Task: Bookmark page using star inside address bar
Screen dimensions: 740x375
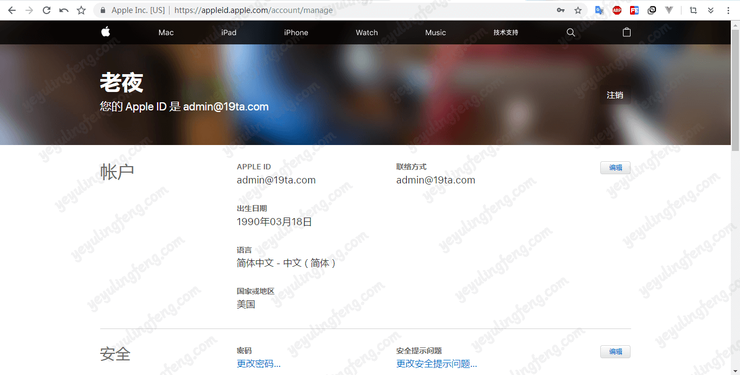Action: (x=578, y=10)
